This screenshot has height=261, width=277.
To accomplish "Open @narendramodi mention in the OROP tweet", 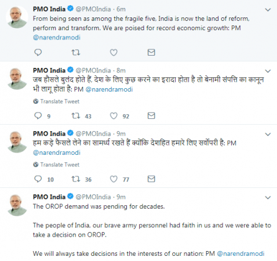I will point(240,253).
